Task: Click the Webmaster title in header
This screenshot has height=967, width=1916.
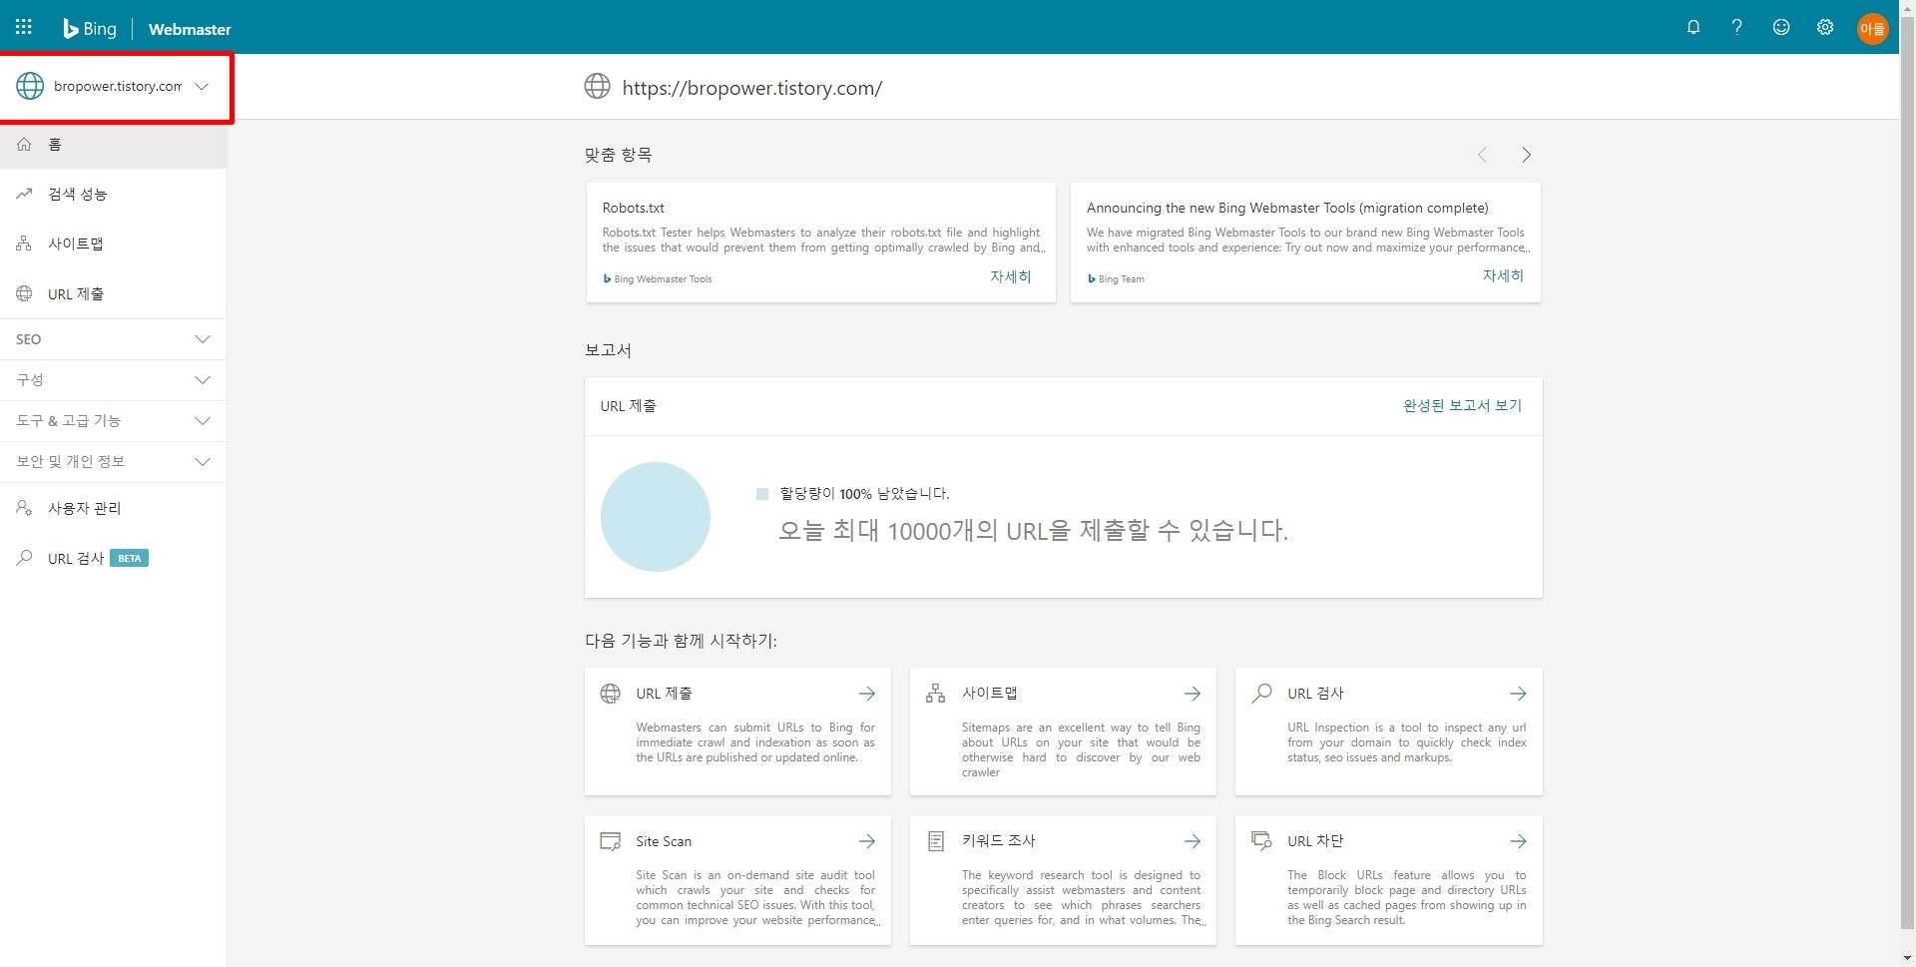Action: click(x=190, y=29)
